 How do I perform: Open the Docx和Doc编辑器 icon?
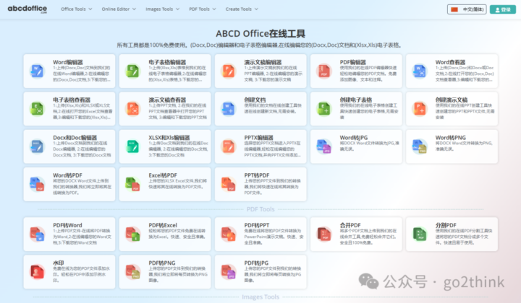pyautogui.click(x=37, y=146)
